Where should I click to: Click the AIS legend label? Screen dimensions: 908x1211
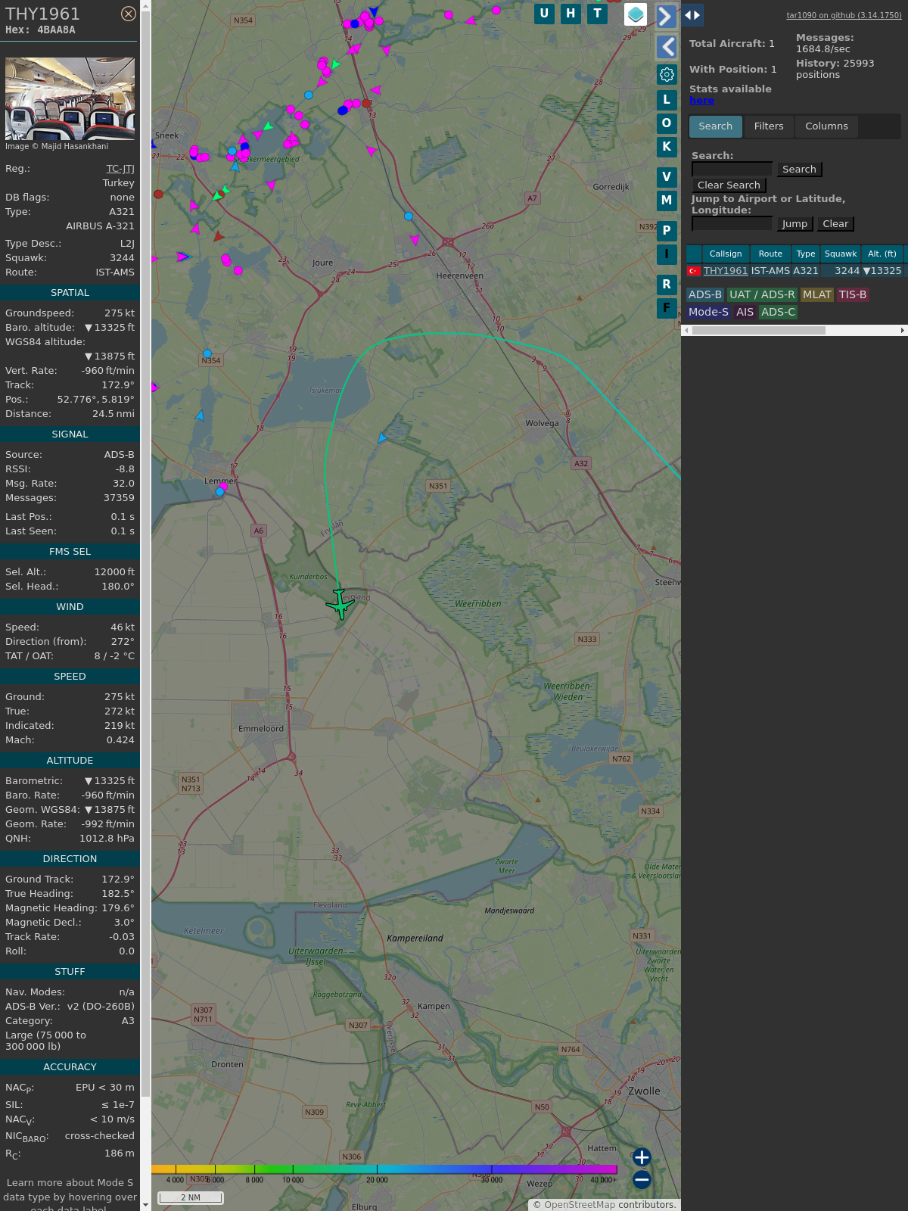click(x=745, y=312)
